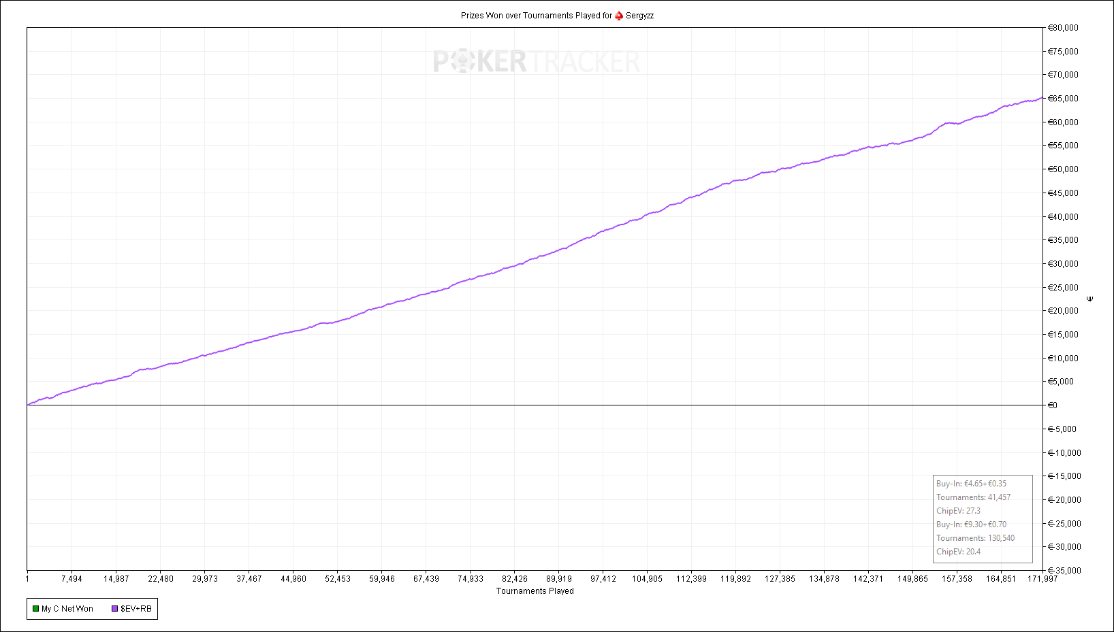Click the red spade icon next to Sergyzz
This screenshot has width=1114, height=632.
(x=619, y=16)
